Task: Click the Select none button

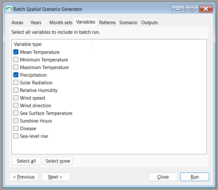Action: (x=58, y=161)
